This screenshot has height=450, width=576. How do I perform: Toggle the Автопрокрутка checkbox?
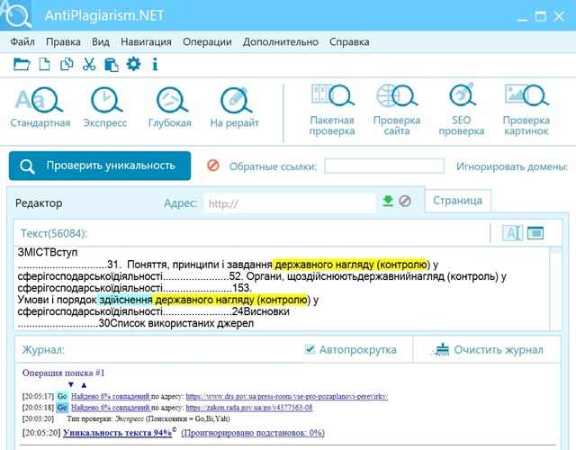[x=310, y=349]
